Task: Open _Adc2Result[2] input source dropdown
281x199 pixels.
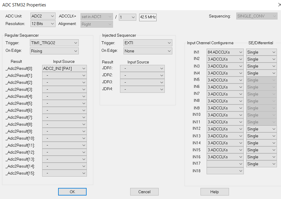Action: [x=65, y=82]
